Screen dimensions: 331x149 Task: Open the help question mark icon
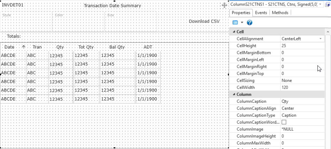point(249,23)
